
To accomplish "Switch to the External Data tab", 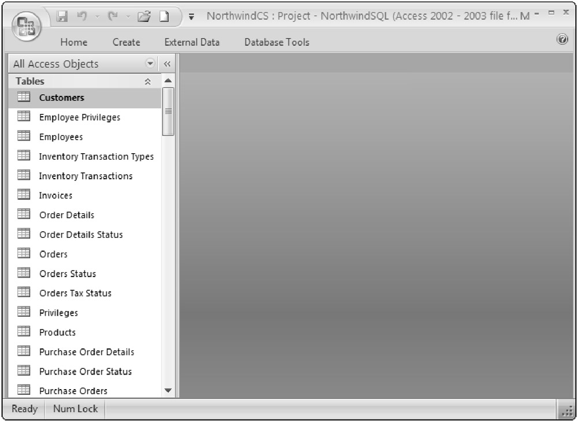I will pyautogui.click(x=192, y=42).
